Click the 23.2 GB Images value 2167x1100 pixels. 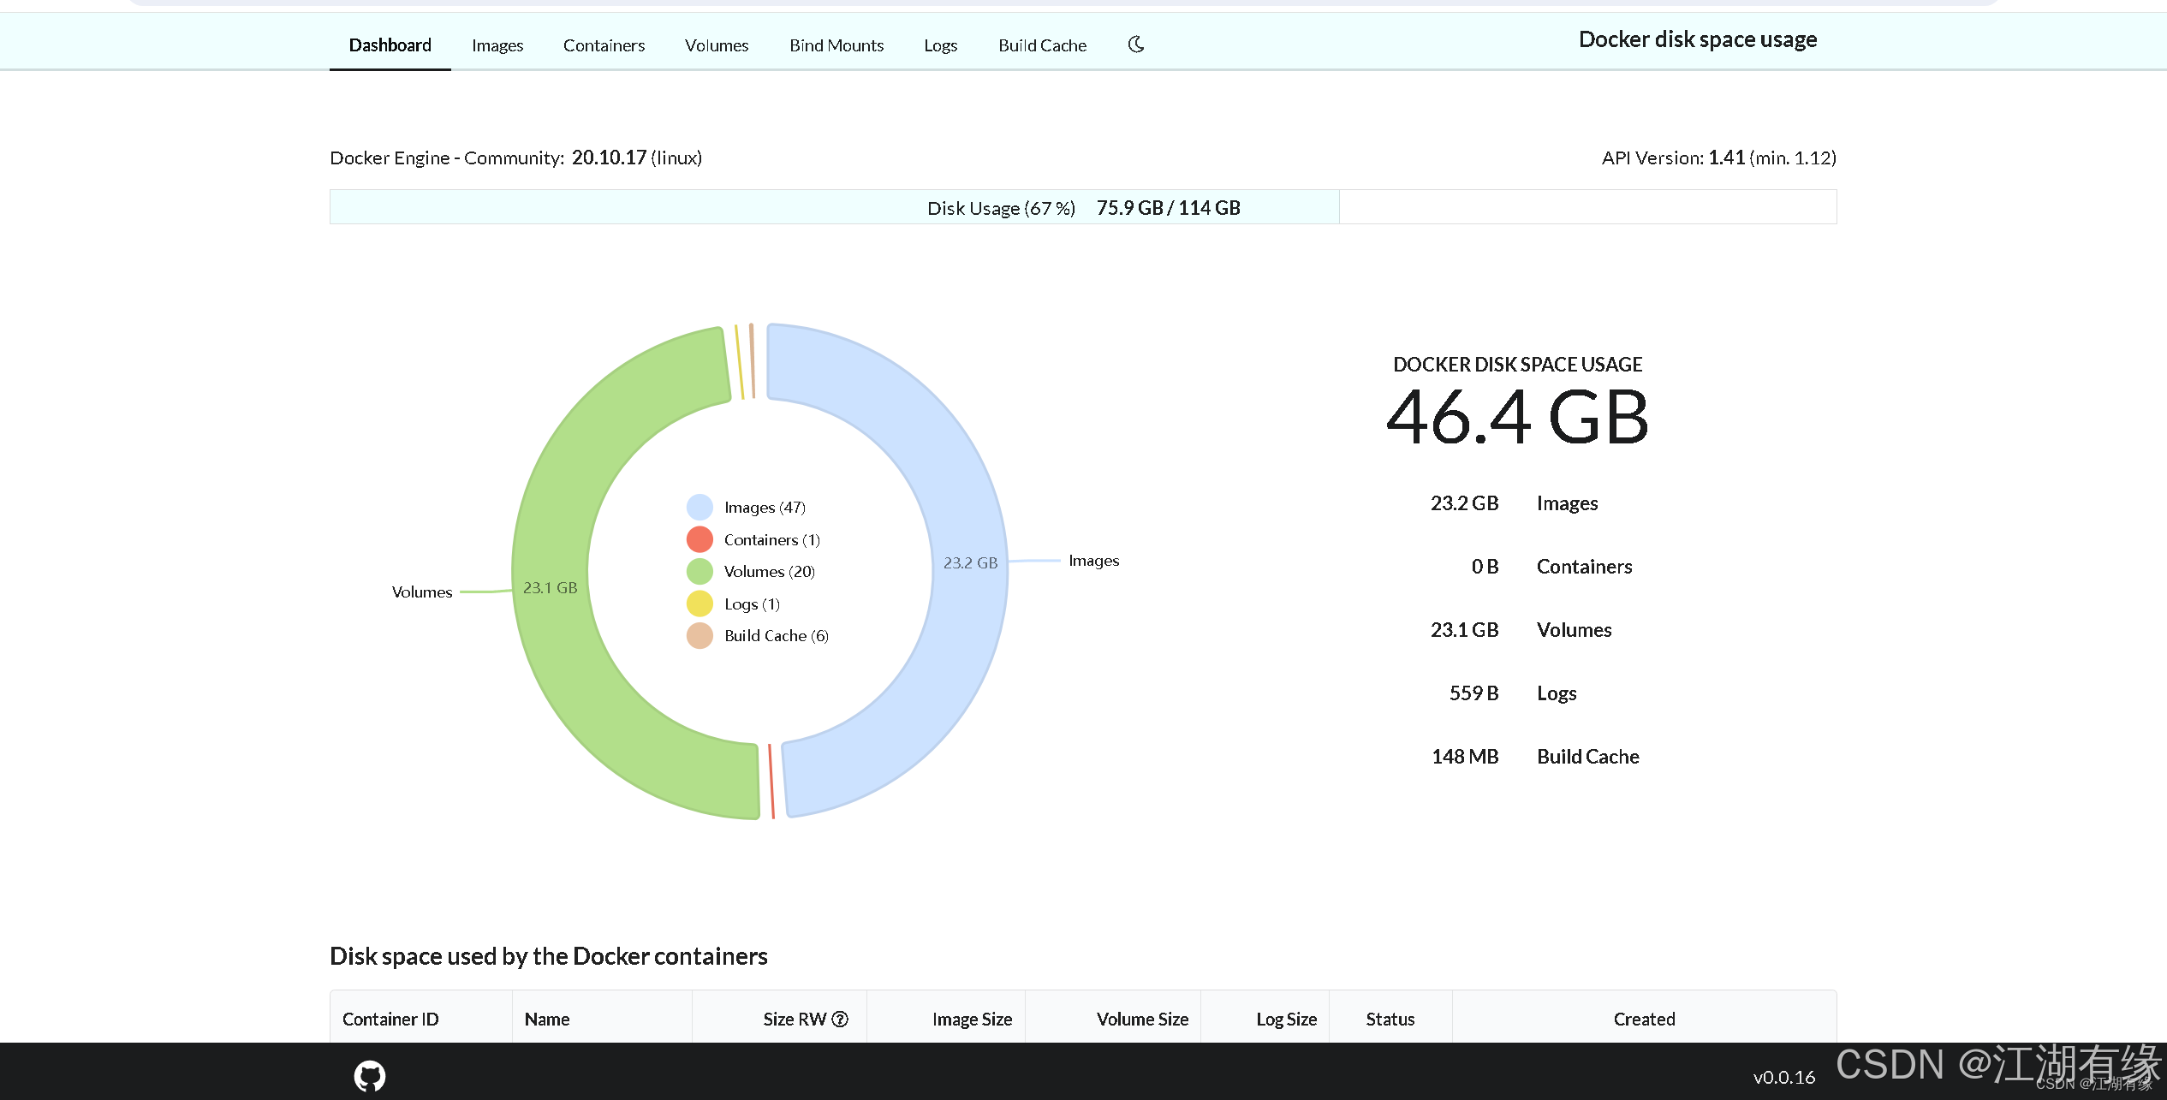tap(1464, 503)
